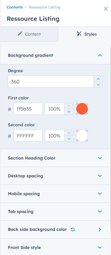
Task: Expand the Tab spacing section
Action: coord(55,211)
